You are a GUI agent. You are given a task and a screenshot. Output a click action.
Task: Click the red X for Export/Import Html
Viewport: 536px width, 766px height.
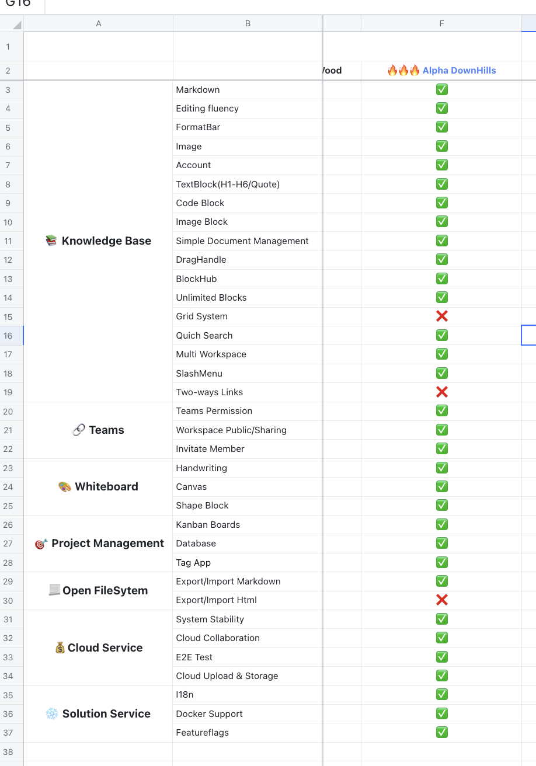tap(442, 600)
